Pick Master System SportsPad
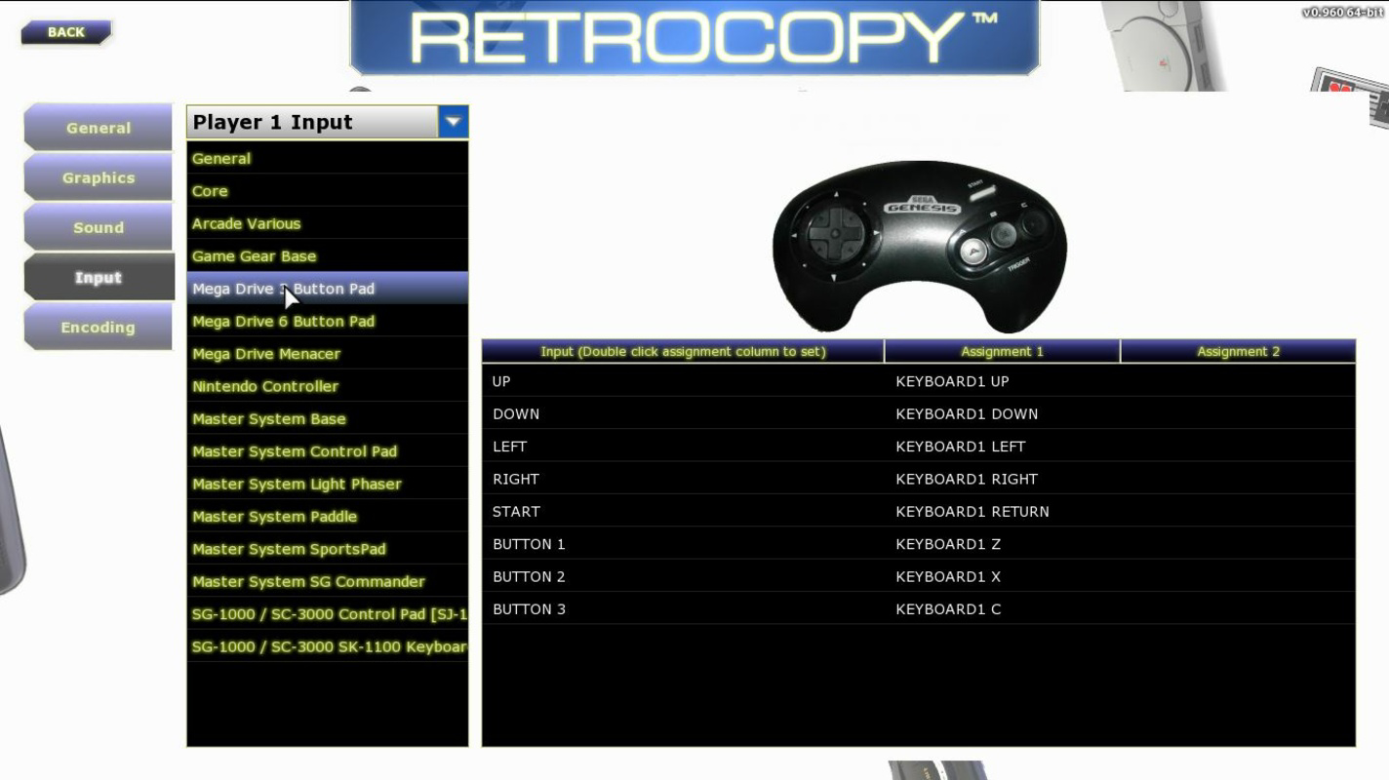The height and width of the screenshot is (780, 1389). 327,548
